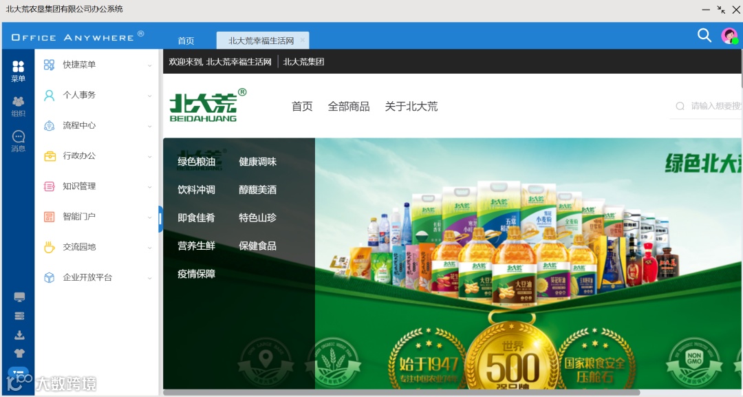Open the 营养生鲜 category
Screen dimensions: 743x397
(196, 246)
